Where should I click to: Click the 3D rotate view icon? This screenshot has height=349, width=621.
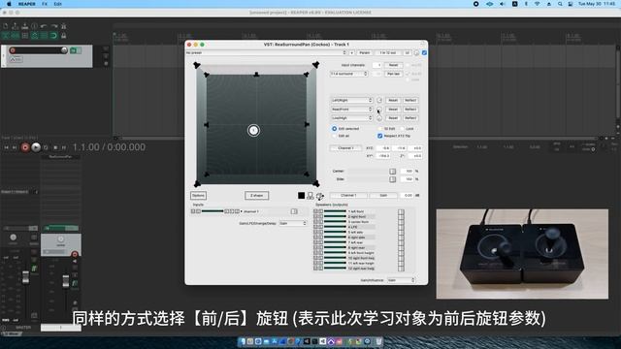point(319,196)
